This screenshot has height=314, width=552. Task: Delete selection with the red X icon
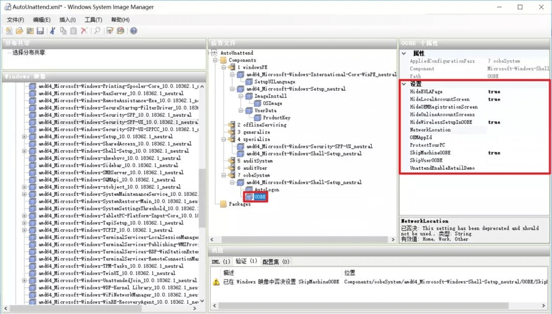84,31
